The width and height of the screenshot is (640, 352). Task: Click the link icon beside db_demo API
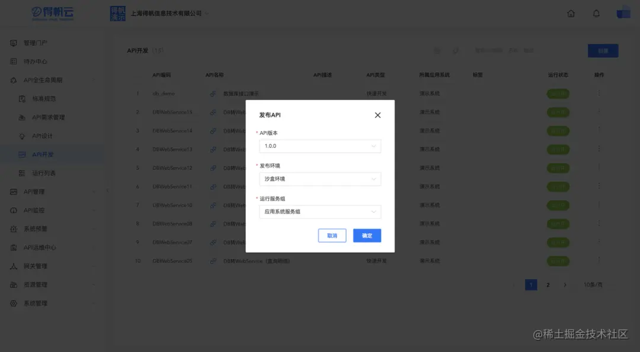tap(213, 93)
